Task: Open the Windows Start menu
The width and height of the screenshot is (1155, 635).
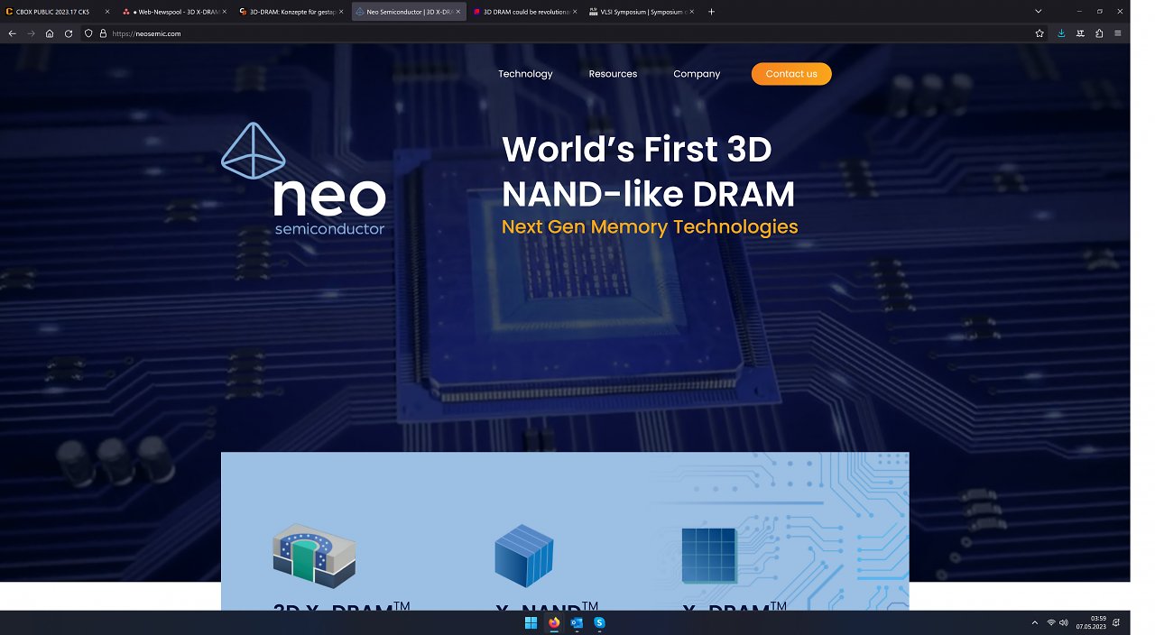Action: click(531, 622)
